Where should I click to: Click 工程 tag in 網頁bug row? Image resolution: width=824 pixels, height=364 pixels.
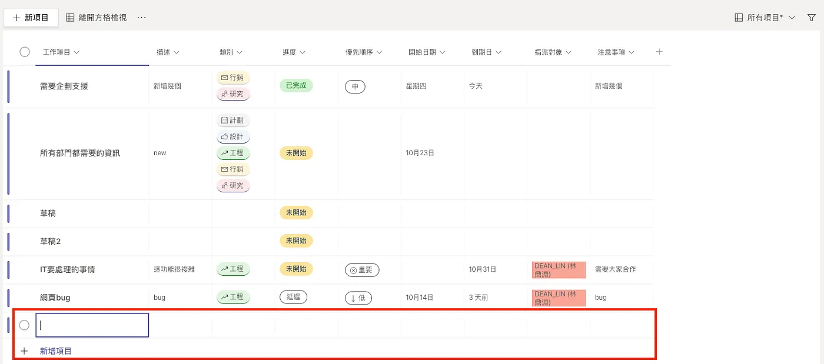pos(233,297)
